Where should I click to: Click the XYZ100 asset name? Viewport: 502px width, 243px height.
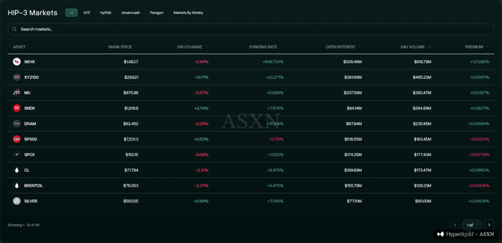tap(31, 77)
